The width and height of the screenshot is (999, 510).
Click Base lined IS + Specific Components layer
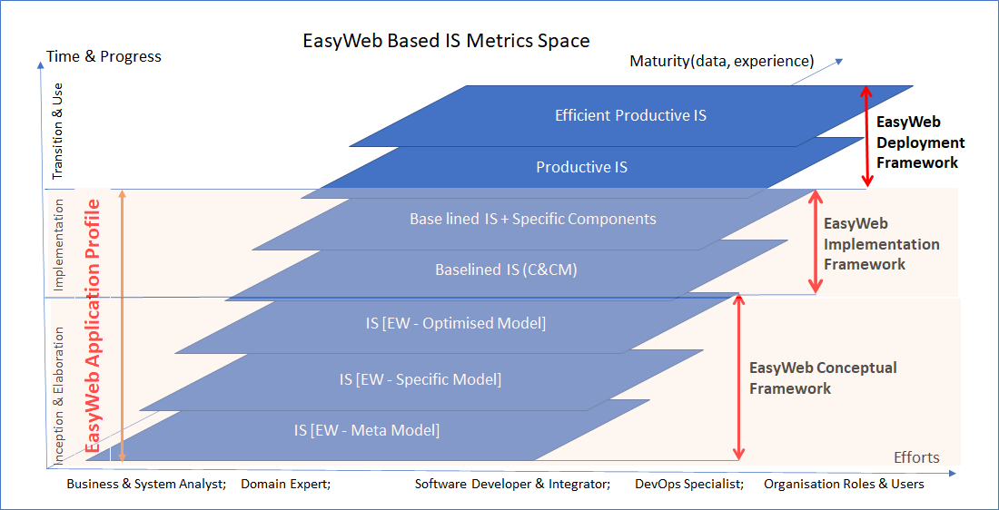[532, 219]
